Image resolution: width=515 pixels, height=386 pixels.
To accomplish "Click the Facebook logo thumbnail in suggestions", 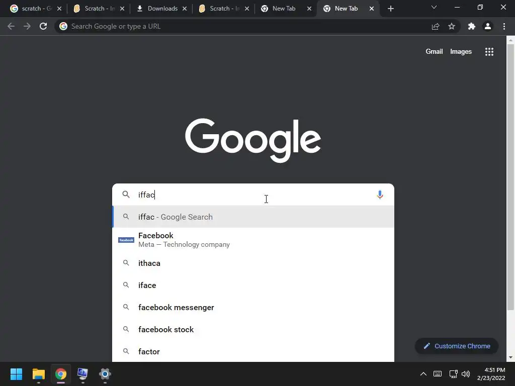I will tap(126, 240).
